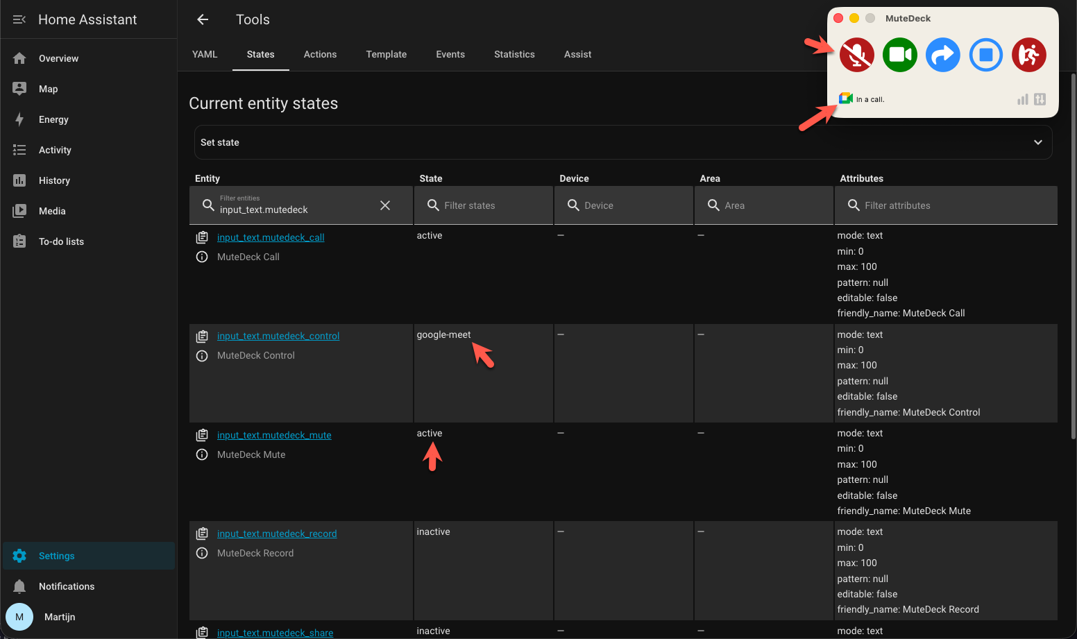Screen dimensions: 1077x639
Task: Open the Media play icon in sidebar
Action: click(19, 211)
